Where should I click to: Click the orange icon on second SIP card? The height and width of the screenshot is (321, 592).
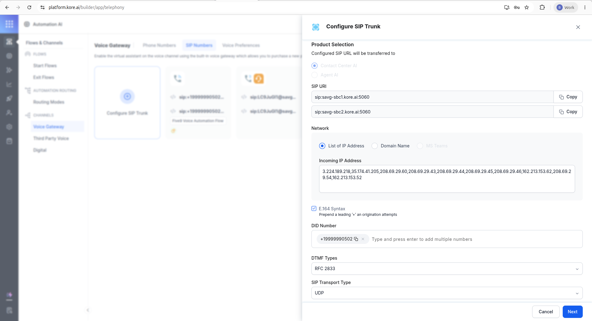tap(259, 79)
